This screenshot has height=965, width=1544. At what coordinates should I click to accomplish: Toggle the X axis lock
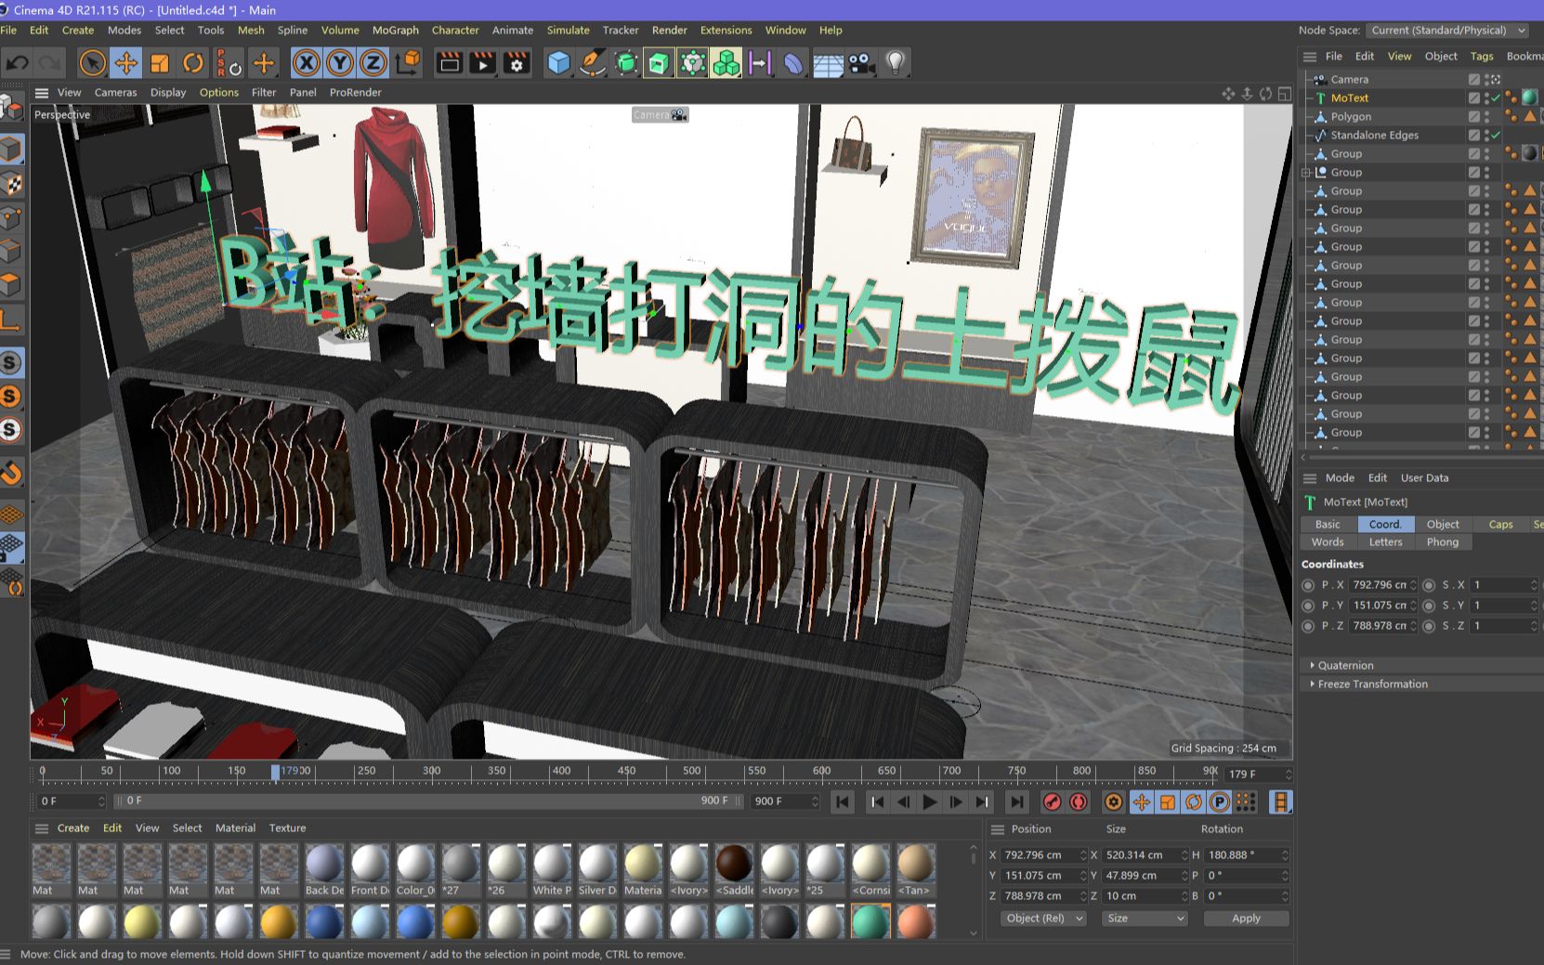[x=307, y=62]
